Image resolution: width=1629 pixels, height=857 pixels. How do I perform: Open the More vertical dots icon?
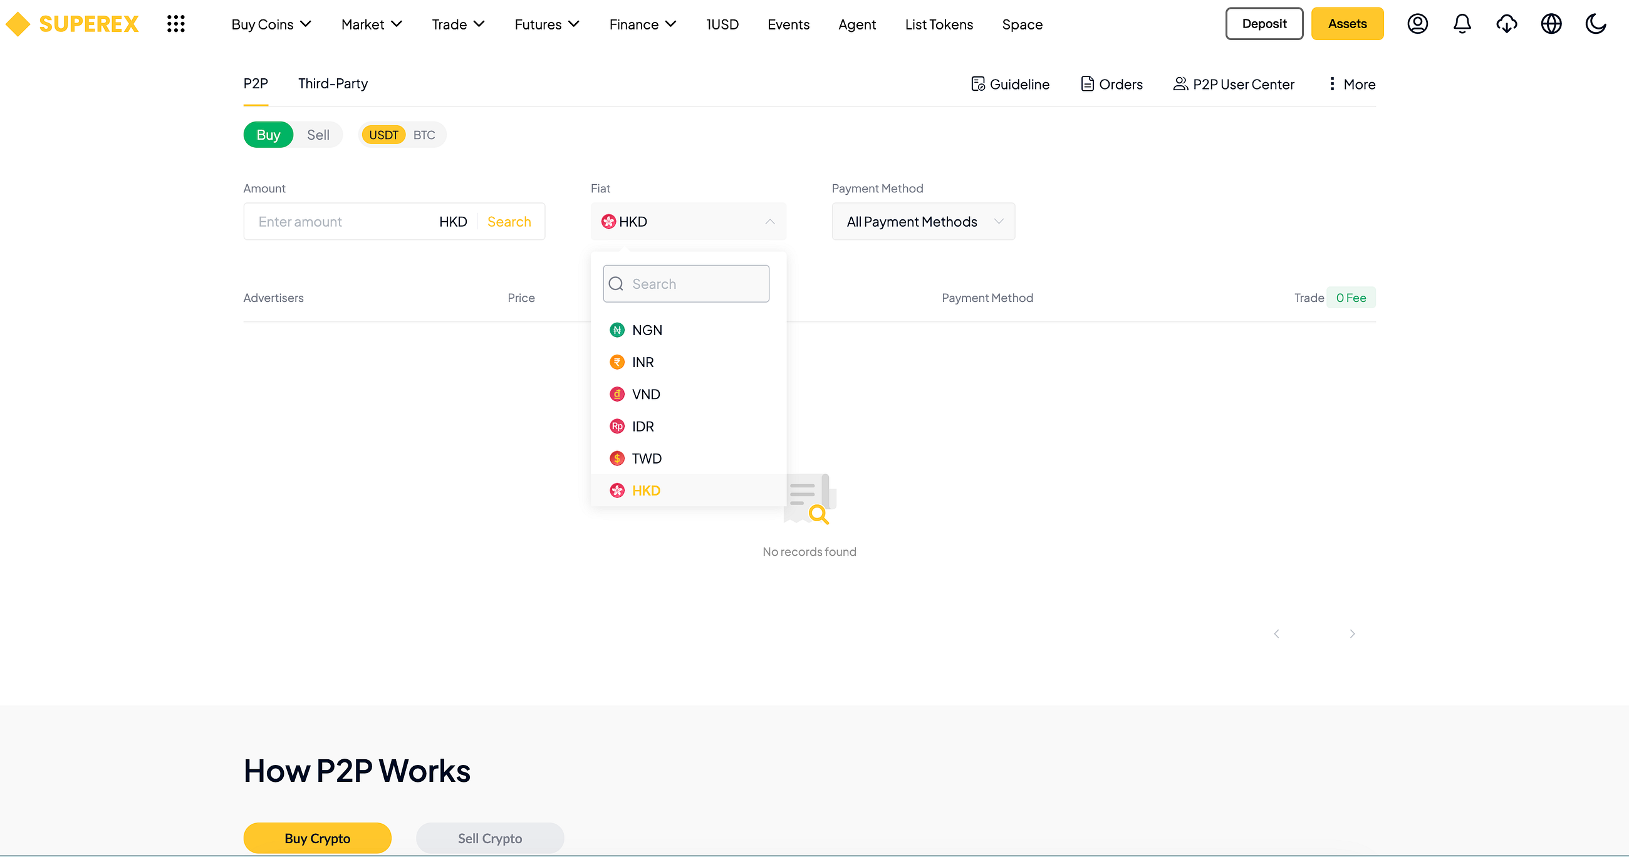pos(1332,84)
